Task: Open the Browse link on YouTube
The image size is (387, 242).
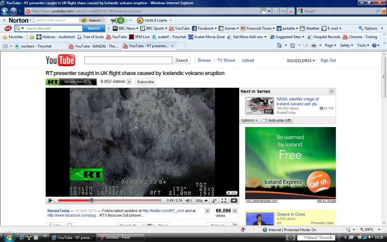Action: pos(204,60)
